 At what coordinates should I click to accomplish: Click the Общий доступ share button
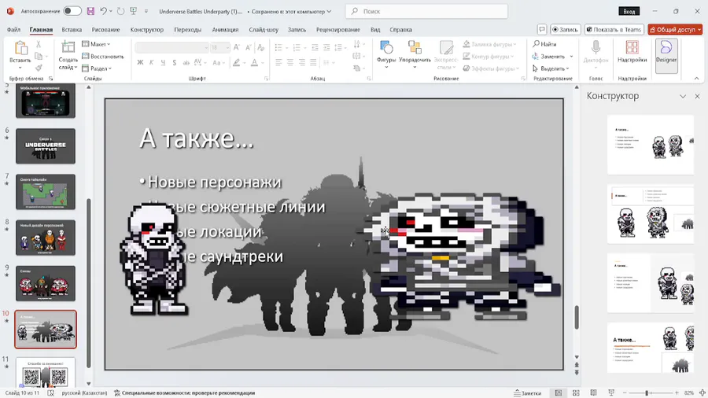click(675, 29)
